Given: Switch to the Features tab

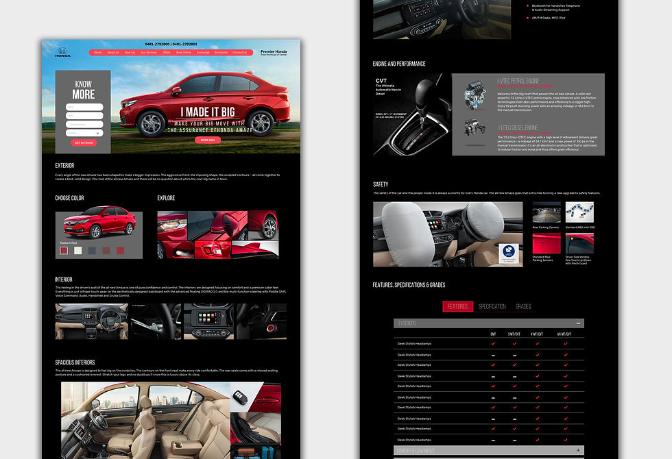Looking at the screenshot, I should 458,307.
